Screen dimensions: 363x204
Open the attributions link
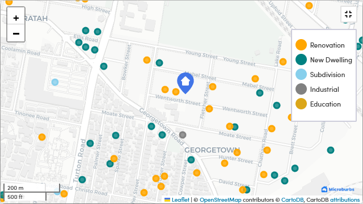click(345, 199)
